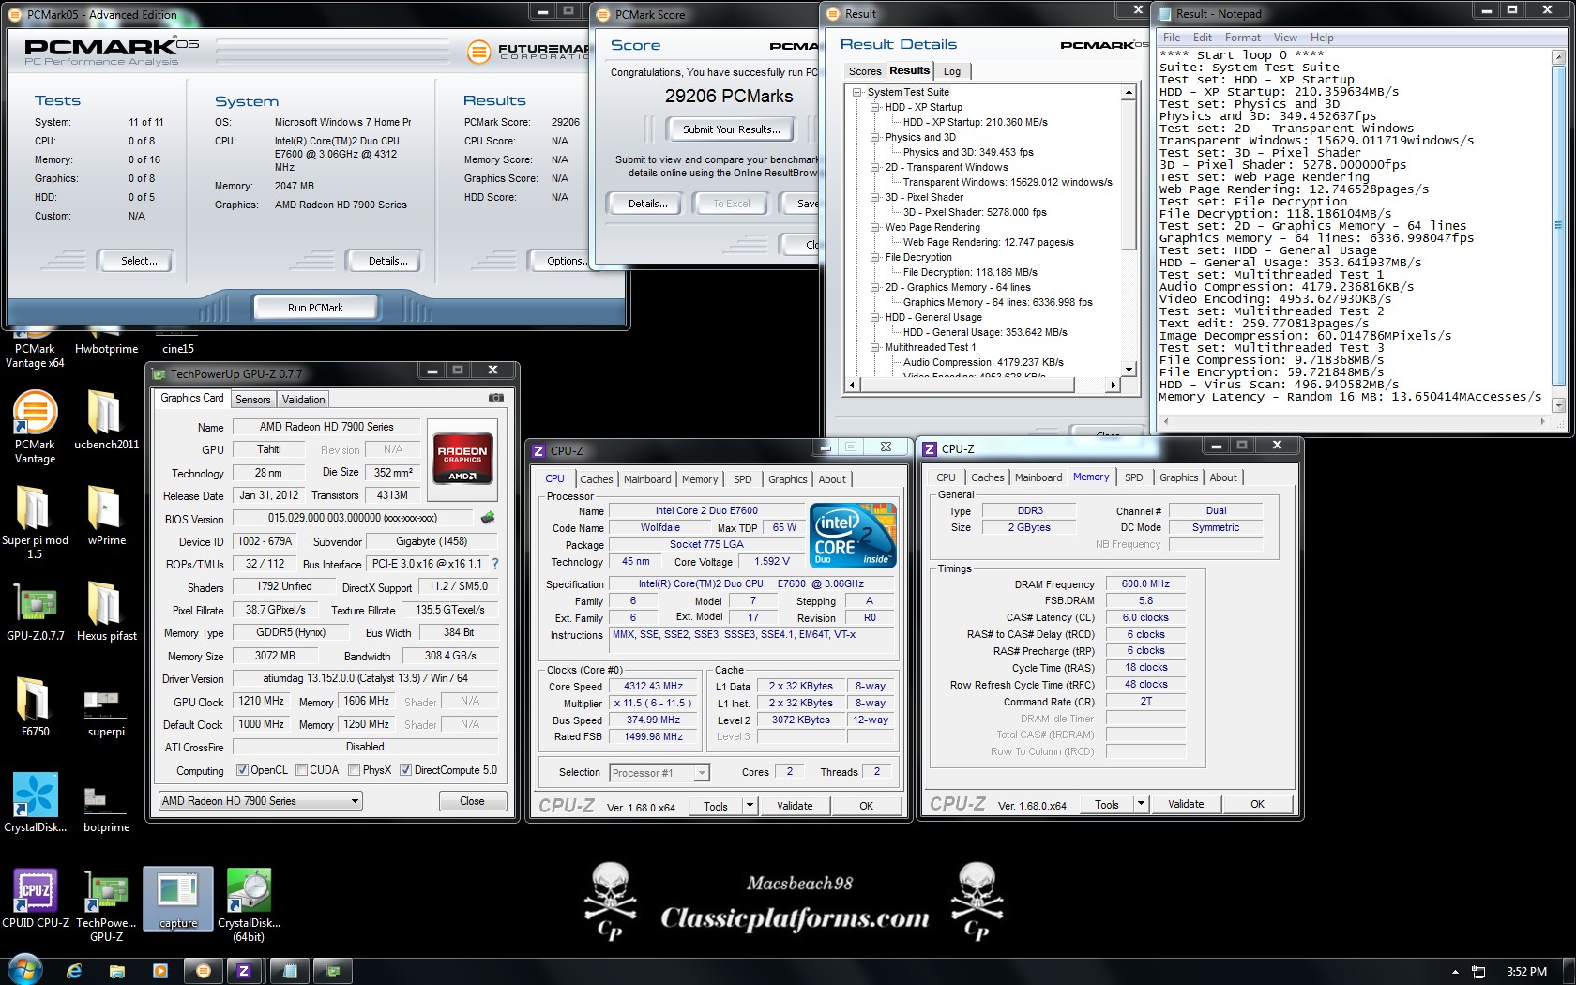Open the PCMark Vantage x64 desktop shortcut
Screen dimensions: 1576x985
[x=35, y=348]
